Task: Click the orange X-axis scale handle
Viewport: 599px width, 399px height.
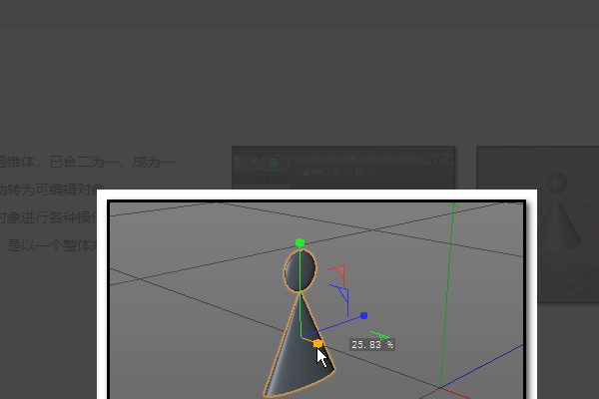Action: pyautogui.click(x=317, y=343)
